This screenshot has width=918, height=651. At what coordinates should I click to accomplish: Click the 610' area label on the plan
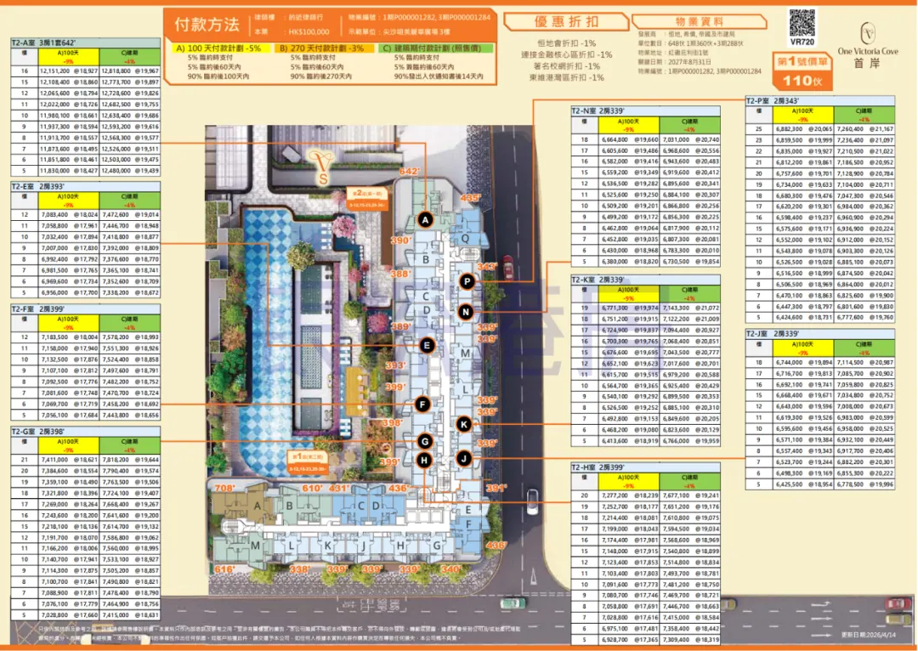(x=312, y=488)
